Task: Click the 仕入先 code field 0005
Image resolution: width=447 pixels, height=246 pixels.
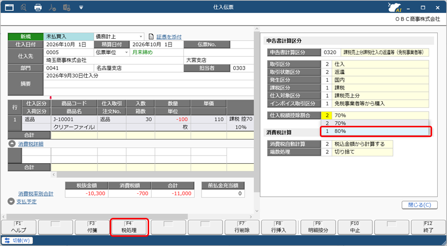Action: [68, 52]
